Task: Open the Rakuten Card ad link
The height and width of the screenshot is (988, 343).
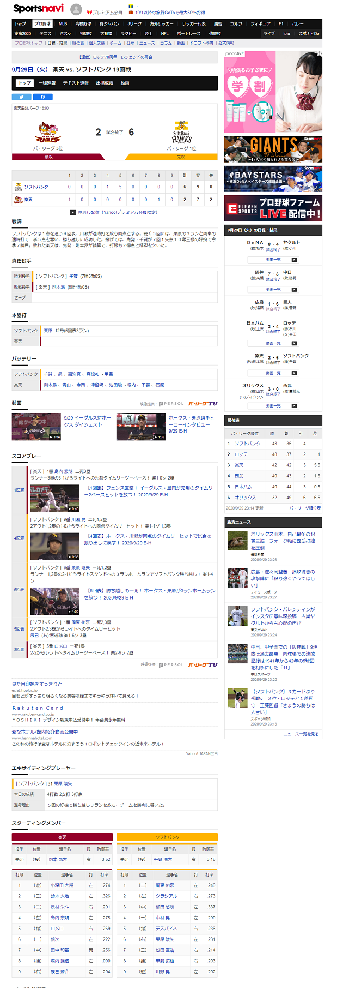Action: click(x=38, y=708)
